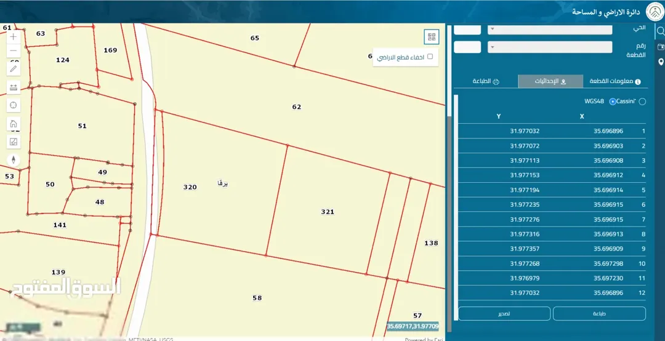This screenshot has width=665, height=341.
Task: Open the folder panel in sidebar
Action: (x=660, y=47)
